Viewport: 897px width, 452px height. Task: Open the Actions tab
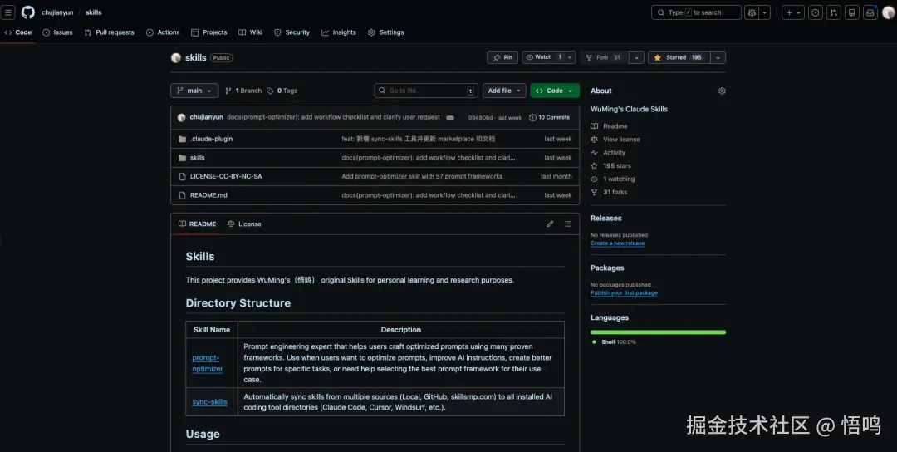pos(163,32)
